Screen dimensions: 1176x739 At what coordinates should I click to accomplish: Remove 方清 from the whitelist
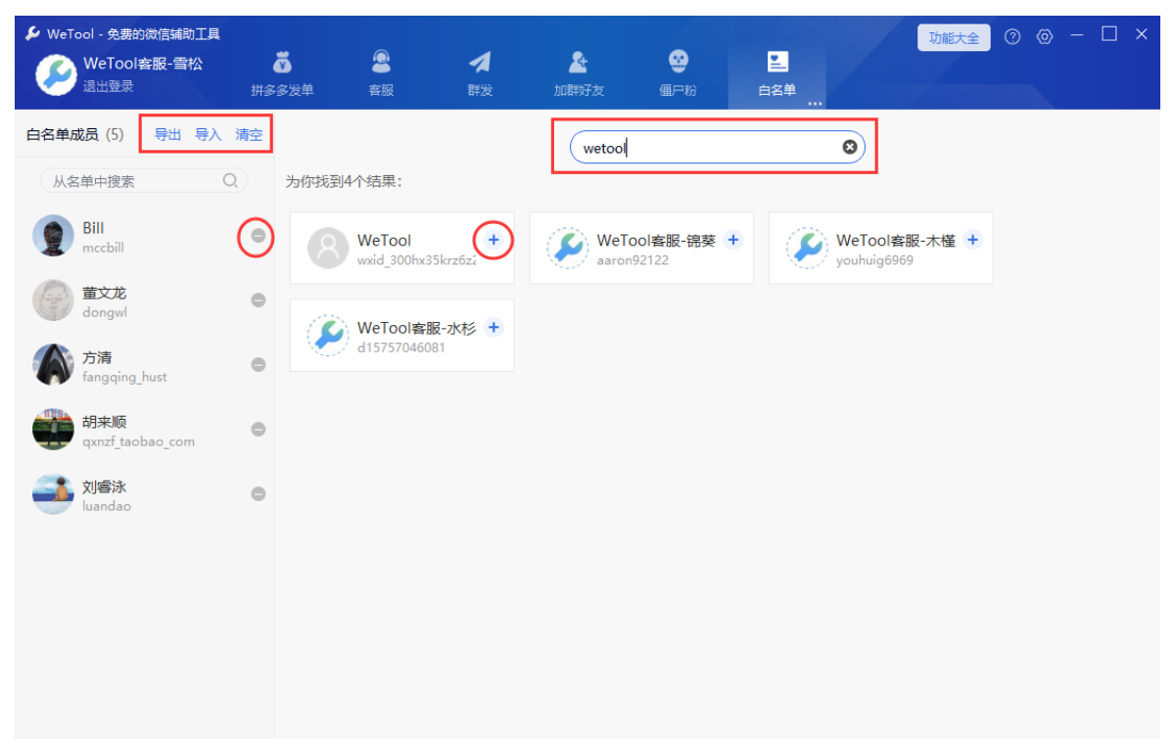[259, 364]
